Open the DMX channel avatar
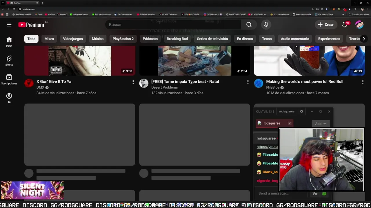 pos(29,83)
